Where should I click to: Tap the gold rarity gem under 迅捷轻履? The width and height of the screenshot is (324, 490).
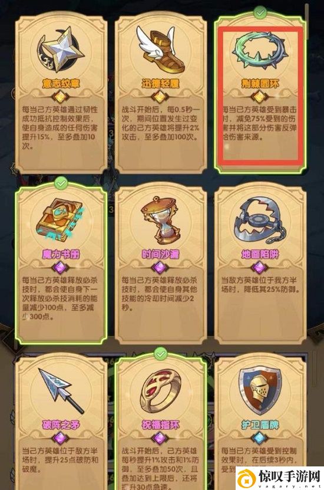(x=160, y=96)
